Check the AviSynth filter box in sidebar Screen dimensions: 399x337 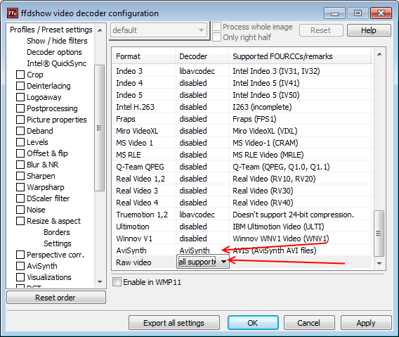20,266
